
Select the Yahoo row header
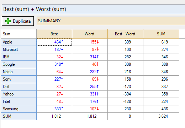click(x=19, y=94)
